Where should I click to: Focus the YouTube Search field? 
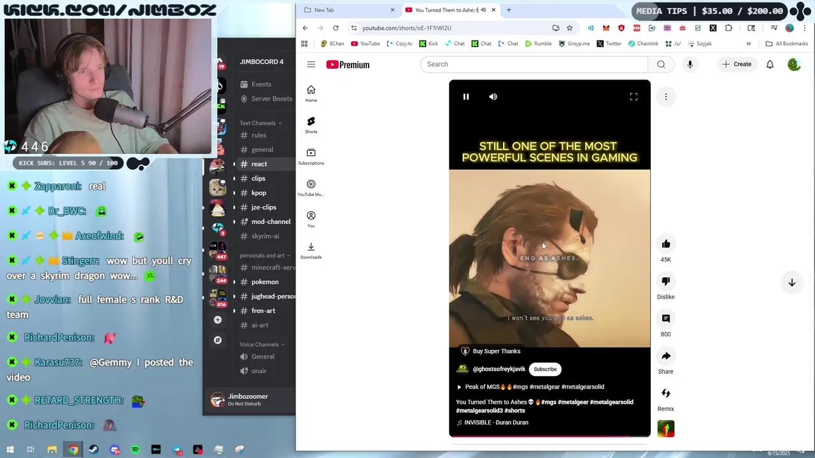[x=534, y=64]
